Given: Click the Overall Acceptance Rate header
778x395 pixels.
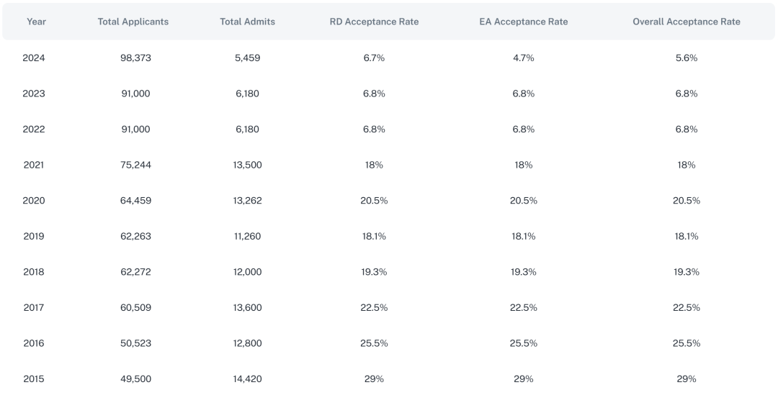Looking at the screenshot, I should (686, 22).
